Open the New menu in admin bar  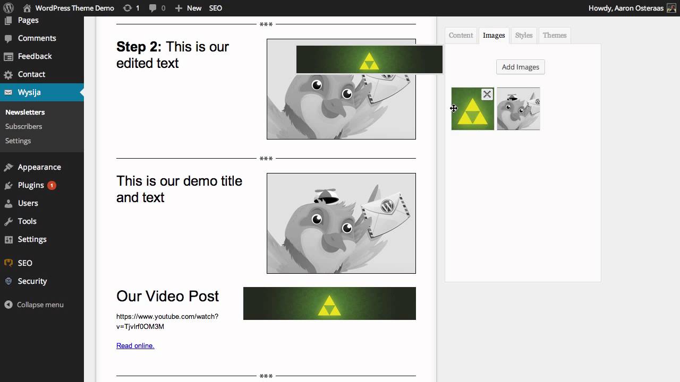point(188,8)
